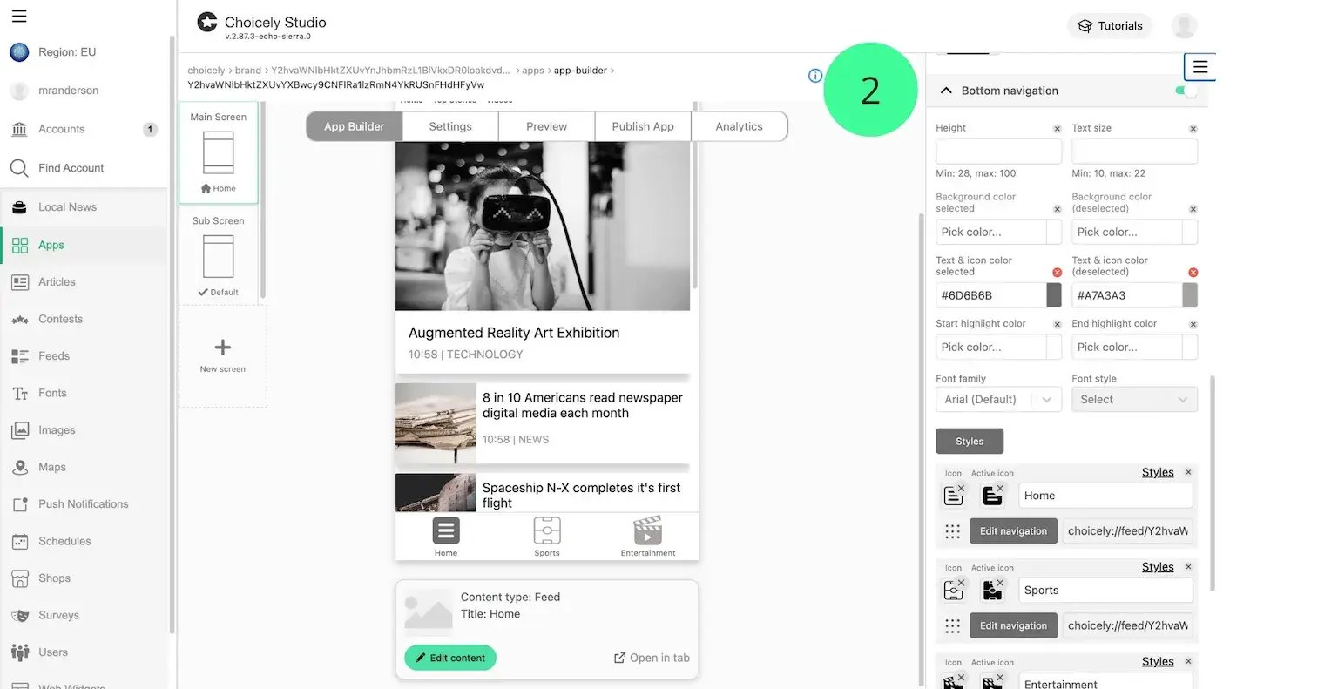Reset Text & icon color (deselected)

[1193, 273]
